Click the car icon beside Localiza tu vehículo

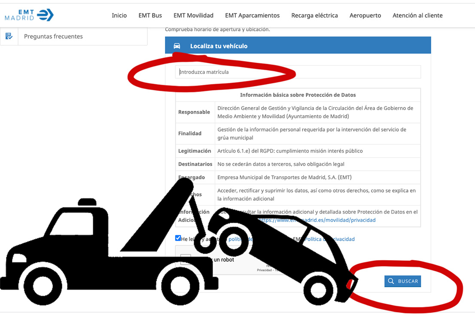pyautogui.click(x=177, y=46)
